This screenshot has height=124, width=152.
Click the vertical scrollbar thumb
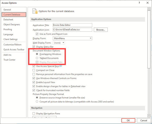pyautogui.click(x=149, y=39)
